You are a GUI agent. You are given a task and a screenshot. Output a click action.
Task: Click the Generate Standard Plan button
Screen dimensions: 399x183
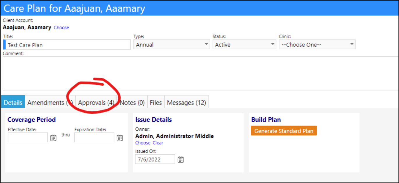point(284,131)
